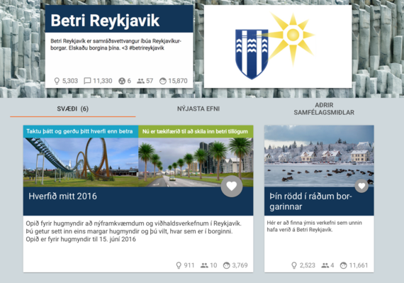The width and height of the screenshot is (404, 283).
Task: Click the people icon beside 57
Action: click(x=140, y=81)
